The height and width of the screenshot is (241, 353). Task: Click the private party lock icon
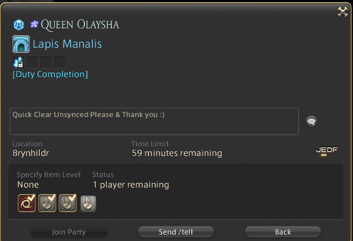coord(19,62)
